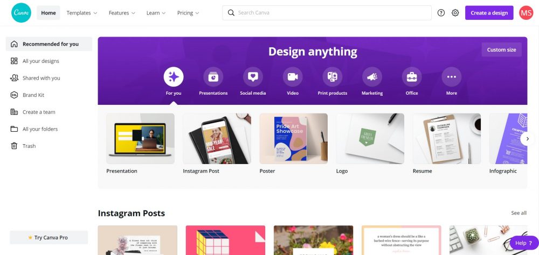
Task: Click the Search Canva input field
Action: point(327,13)
